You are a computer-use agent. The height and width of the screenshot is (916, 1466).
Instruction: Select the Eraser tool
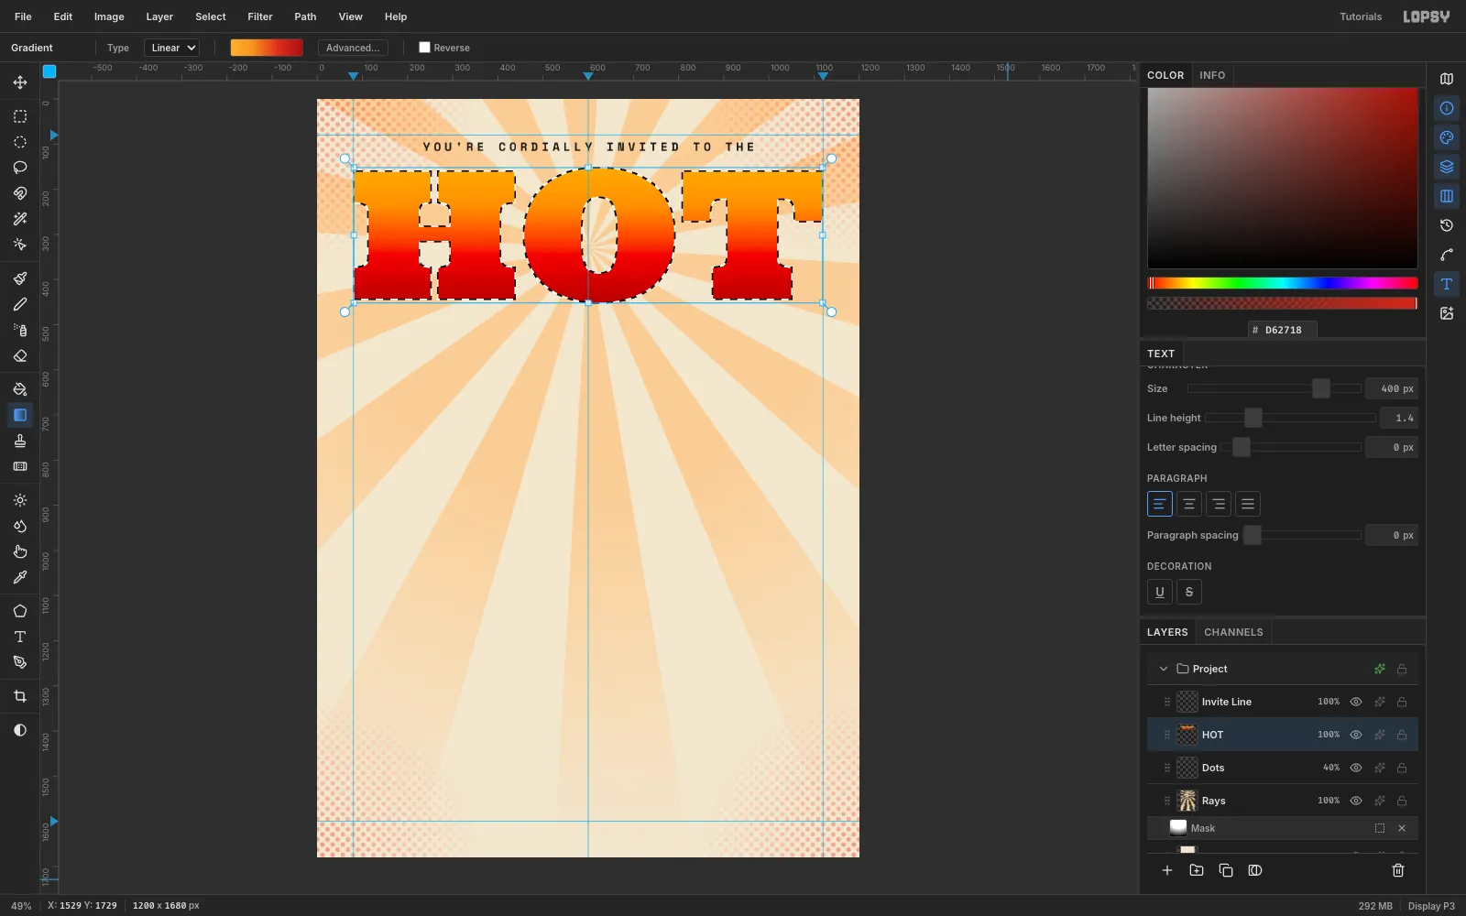coord(20,355)
